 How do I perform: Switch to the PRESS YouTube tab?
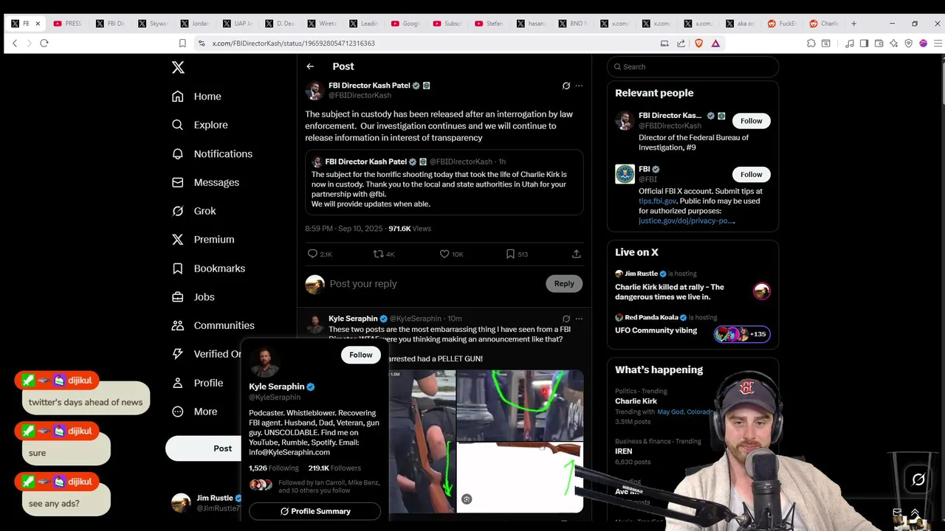67,24
